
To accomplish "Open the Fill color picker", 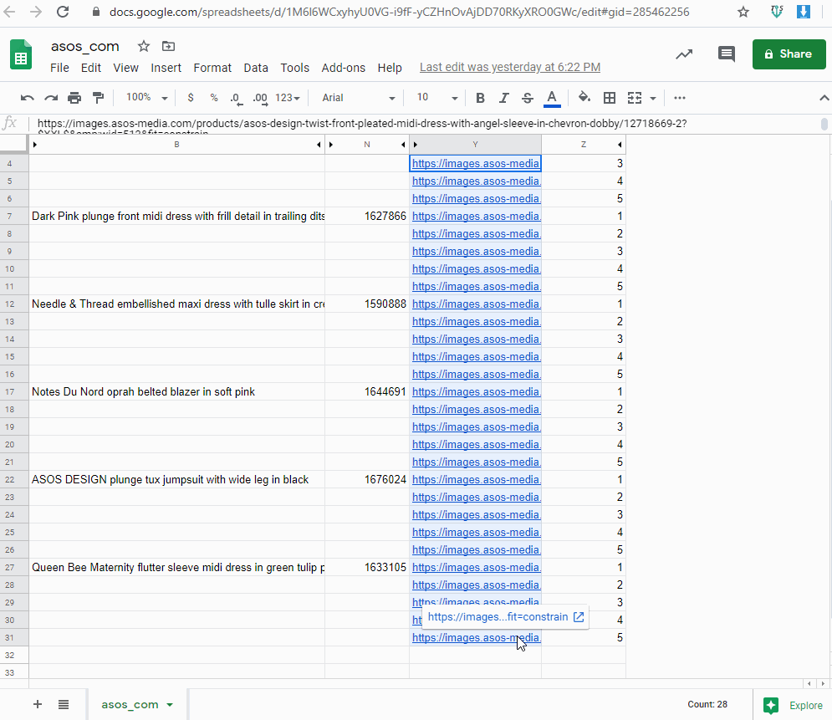I will pyautogui.click(x=584, y=98).
